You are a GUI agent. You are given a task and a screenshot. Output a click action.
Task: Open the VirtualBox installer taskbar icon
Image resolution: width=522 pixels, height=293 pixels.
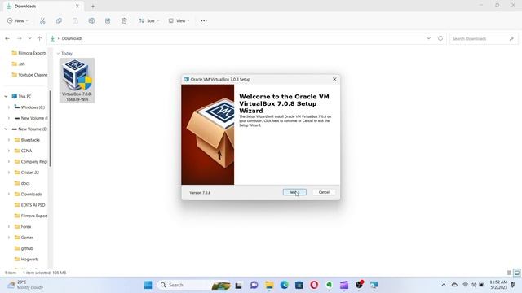pos(374,285)
